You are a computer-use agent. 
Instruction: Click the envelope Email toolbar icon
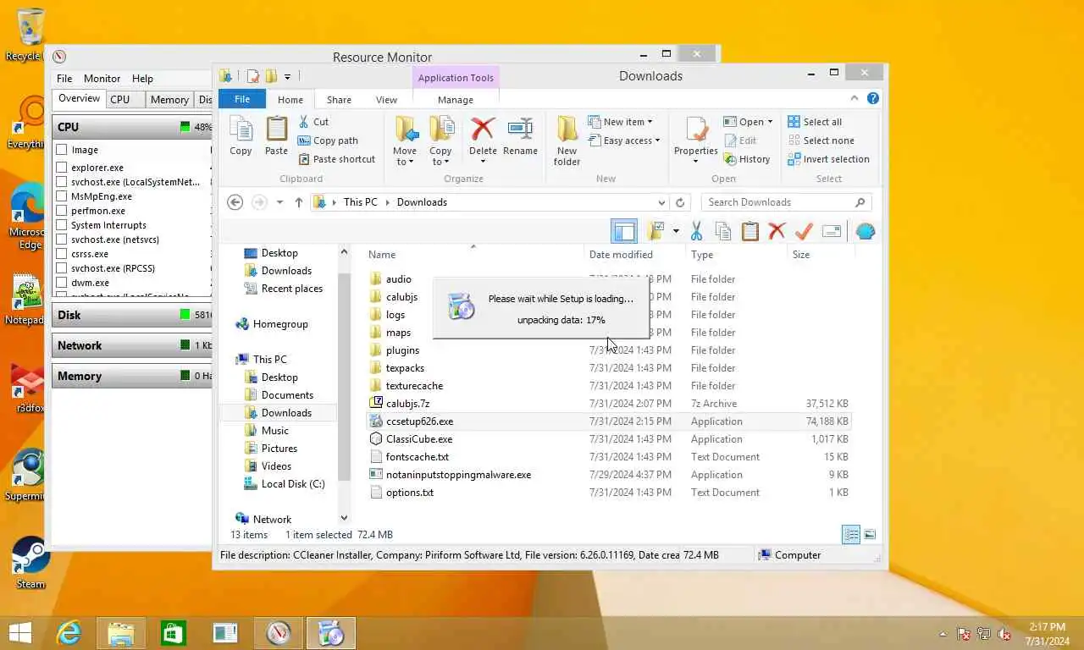click(x=831, y=231)
